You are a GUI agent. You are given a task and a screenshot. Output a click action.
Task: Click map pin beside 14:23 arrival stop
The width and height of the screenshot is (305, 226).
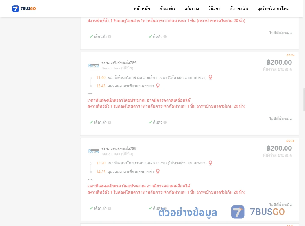[158, 171]
